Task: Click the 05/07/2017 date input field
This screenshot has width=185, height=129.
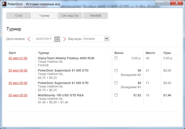Action: [x=47, y=39]
